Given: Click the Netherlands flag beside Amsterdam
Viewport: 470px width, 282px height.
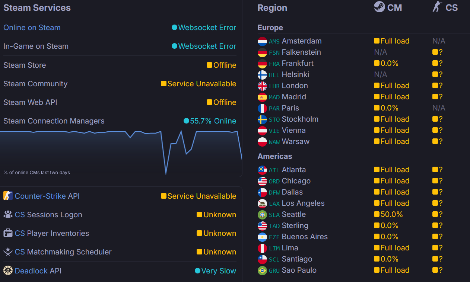Looking at the screenshot, I should [262, 41].
